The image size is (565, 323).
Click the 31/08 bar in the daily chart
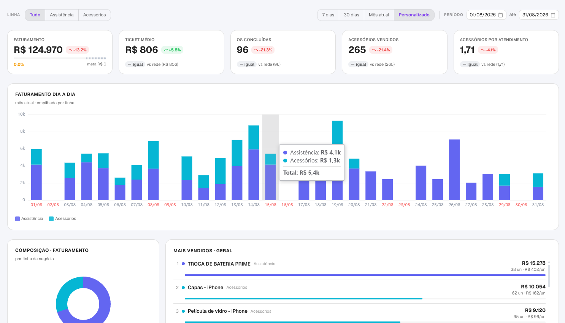(538, 187)
